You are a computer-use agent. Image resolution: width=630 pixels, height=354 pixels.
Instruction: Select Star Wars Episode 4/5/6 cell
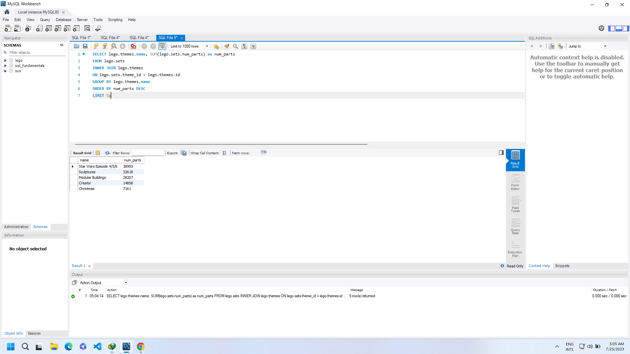pyautogui.click(x=99, y=166)
